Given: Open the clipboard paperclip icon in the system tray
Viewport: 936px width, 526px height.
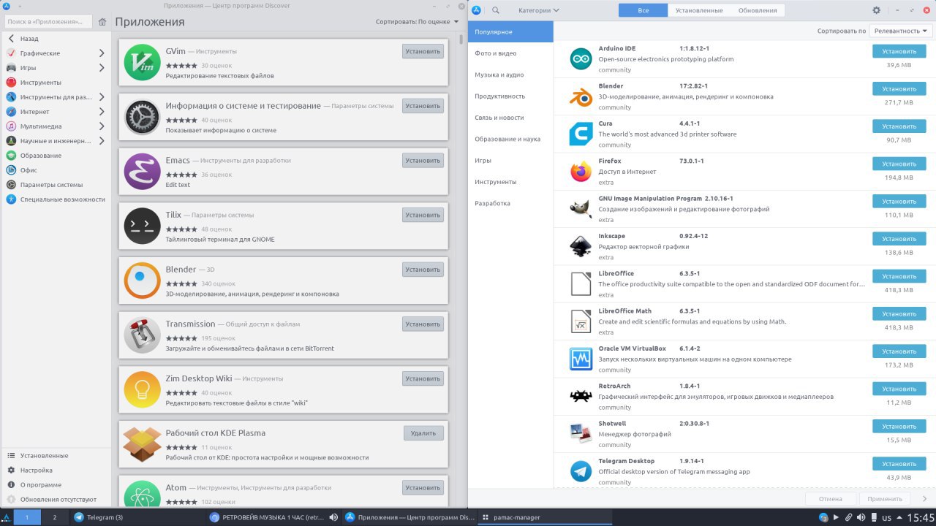Looking at the screenshot, I should 848,517.
